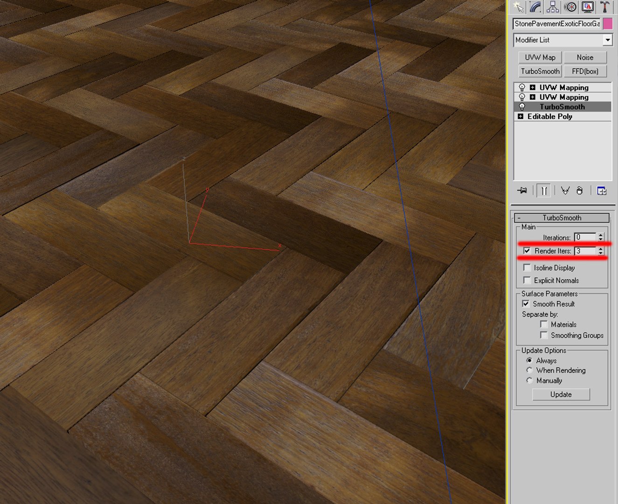Viewport: 618px width, 504px height.
Task: Click the FFD(box) modifier button
Action: 585,71
